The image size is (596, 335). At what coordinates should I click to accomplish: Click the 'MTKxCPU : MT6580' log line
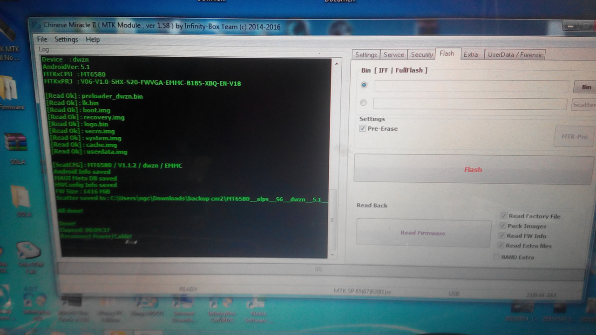tap(74, 74)
